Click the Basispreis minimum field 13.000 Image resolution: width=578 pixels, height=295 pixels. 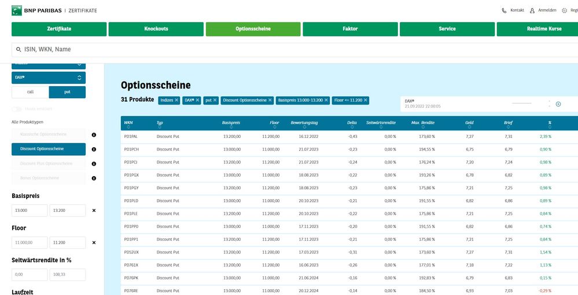coord(30,211)
